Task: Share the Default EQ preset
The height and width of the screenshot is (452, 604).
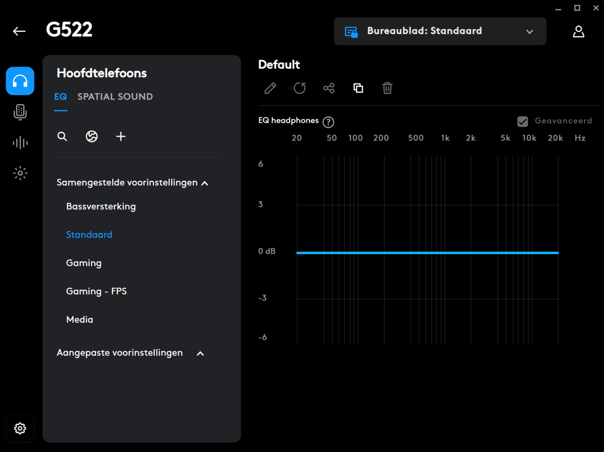Action: (x=329, y=88)
